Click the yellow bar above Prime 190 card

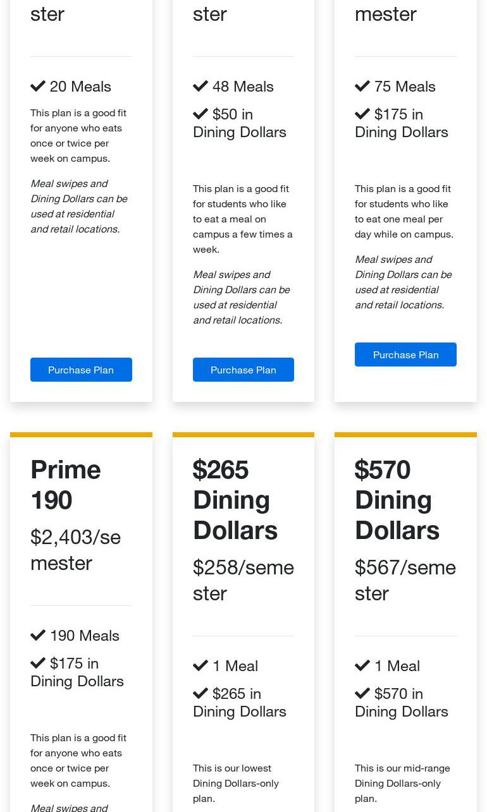(x=81, y=435)
